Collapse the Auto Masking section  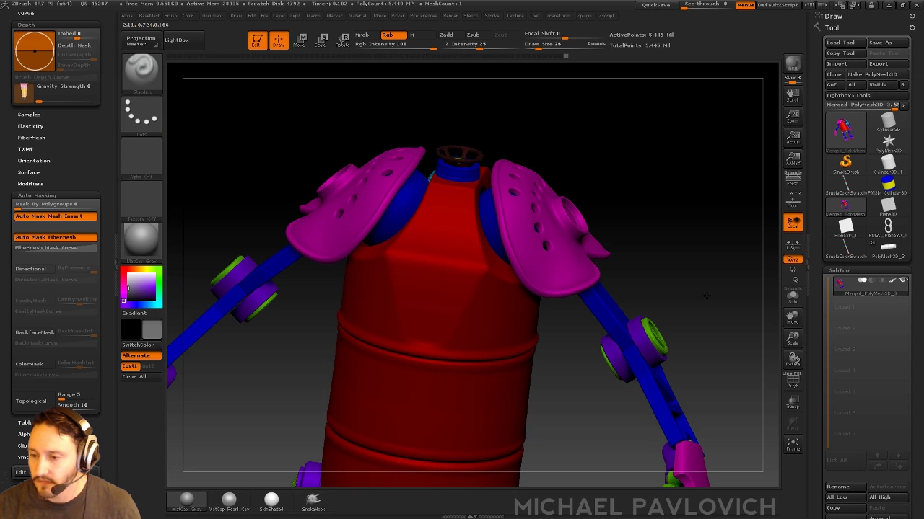coord(37,195)
